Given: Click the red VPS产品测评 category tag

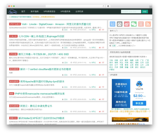Looking at the screenshot, I should click(x=15, y=24).
